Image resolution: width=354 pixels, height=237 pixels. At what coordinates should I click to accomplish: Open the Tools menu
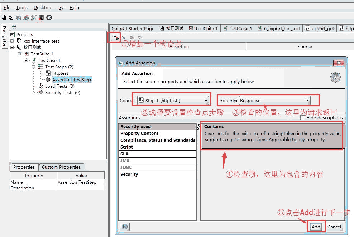(21, 8)
